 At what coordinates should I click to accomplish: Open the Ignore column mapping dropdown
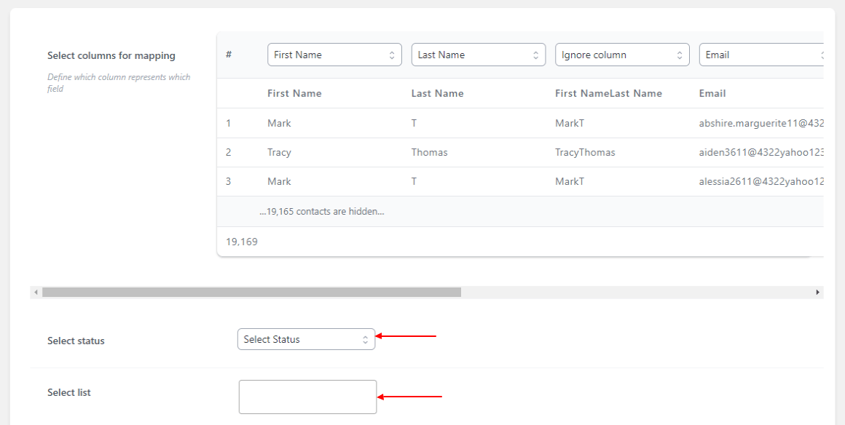622,55
